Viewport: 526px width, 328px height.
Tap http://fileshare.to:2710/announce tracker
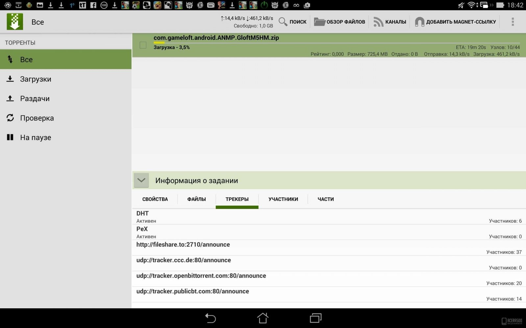[329, 248]
